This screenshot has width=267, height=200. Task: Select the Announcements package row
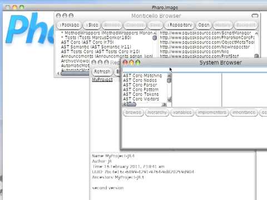tap(107, 56)
